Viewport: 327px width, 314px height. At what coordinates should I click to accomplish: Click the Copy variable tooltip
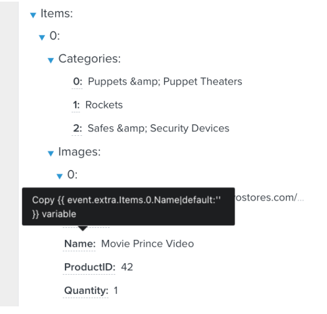[128, 207]
